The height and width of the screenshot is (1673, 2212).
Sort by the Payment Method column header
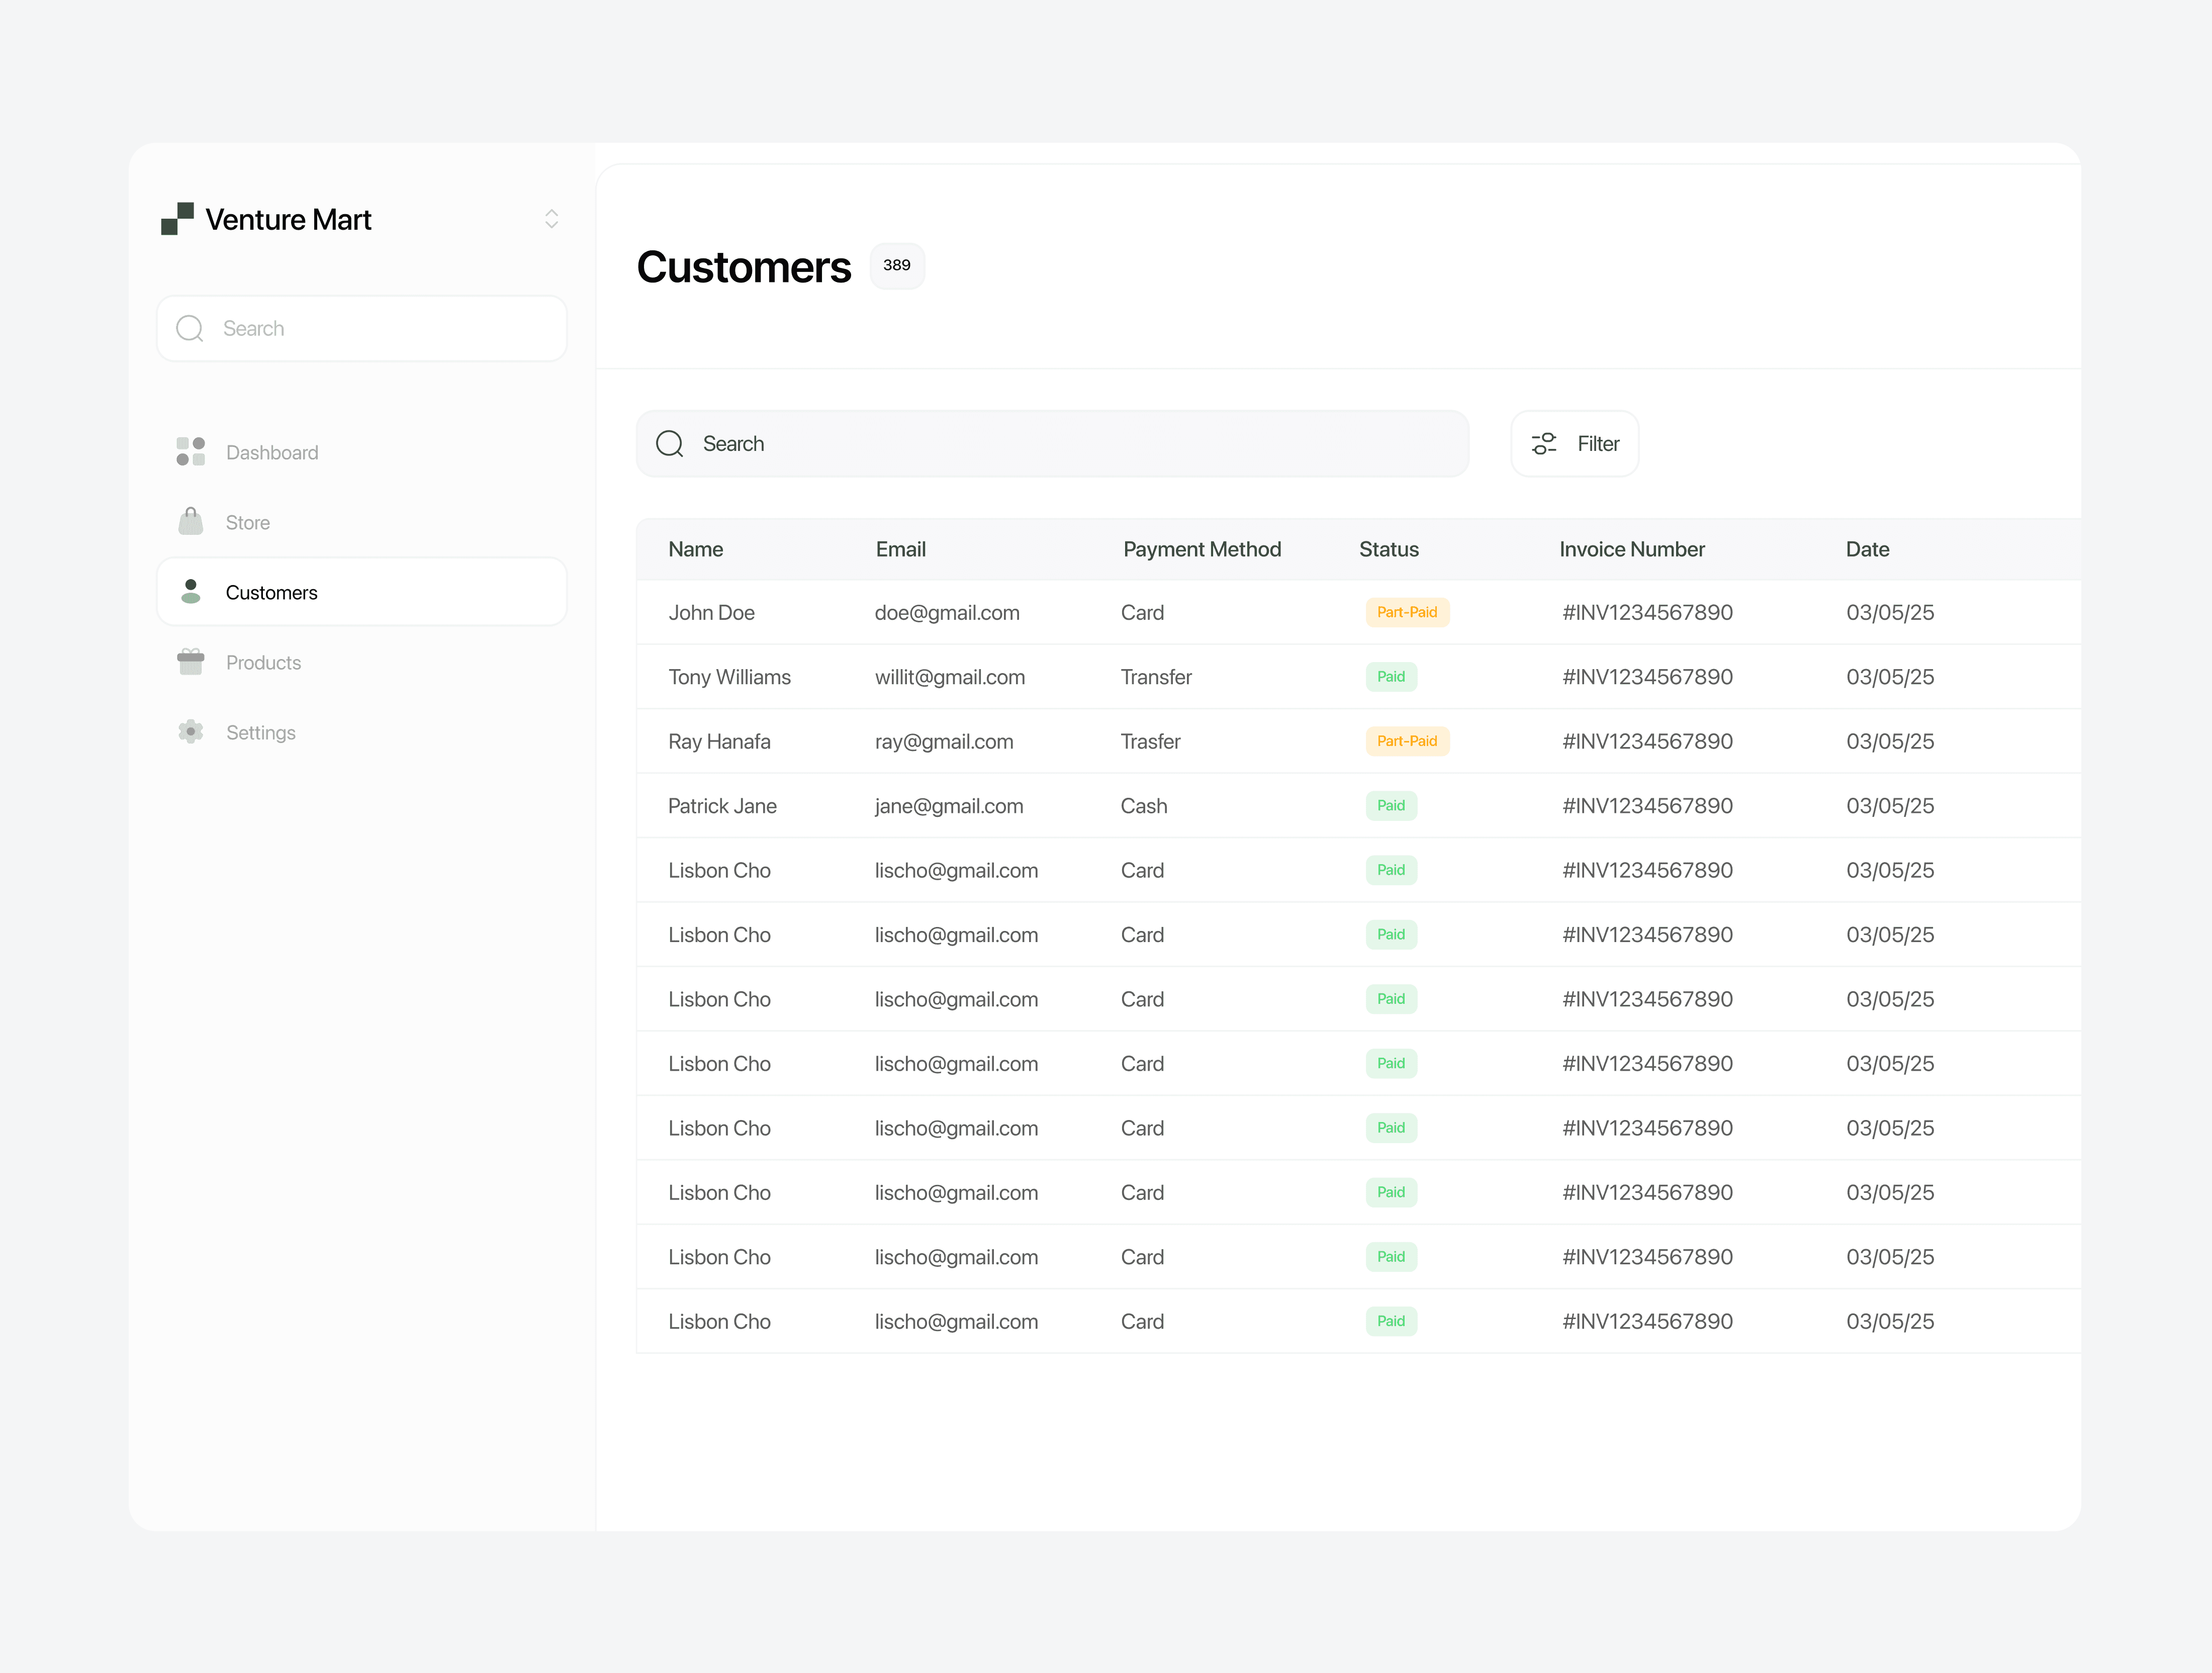point(1201,549)
